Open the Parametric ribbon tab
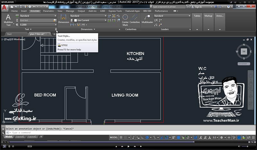This screenshot has width=257, height=150. coord(49,11)
